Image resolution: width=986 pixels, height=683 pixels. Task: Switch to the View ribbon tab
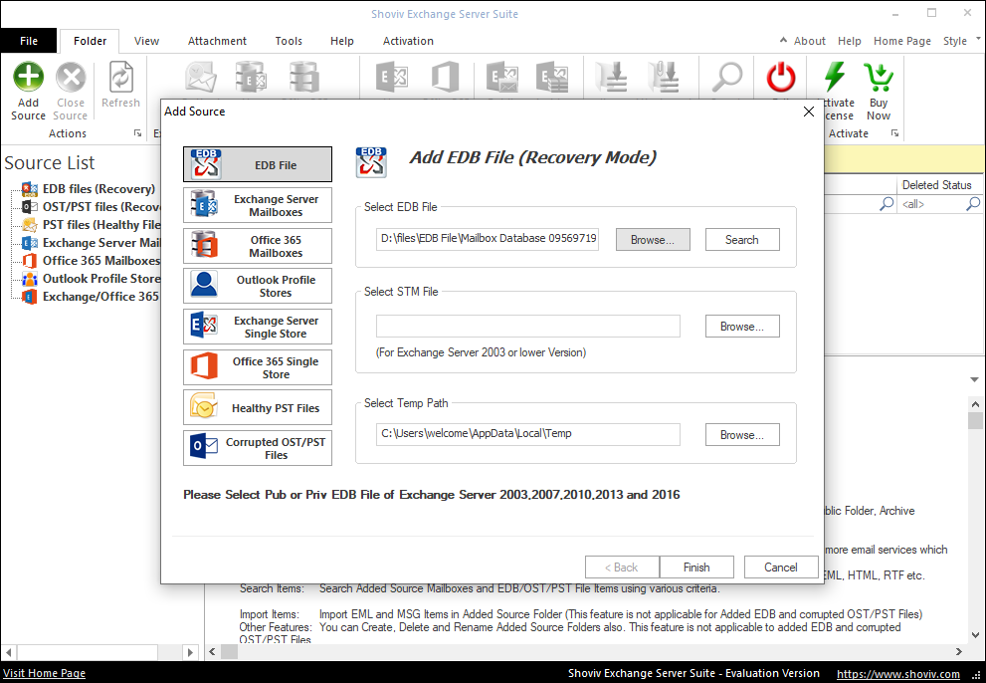tap(146, 41)
